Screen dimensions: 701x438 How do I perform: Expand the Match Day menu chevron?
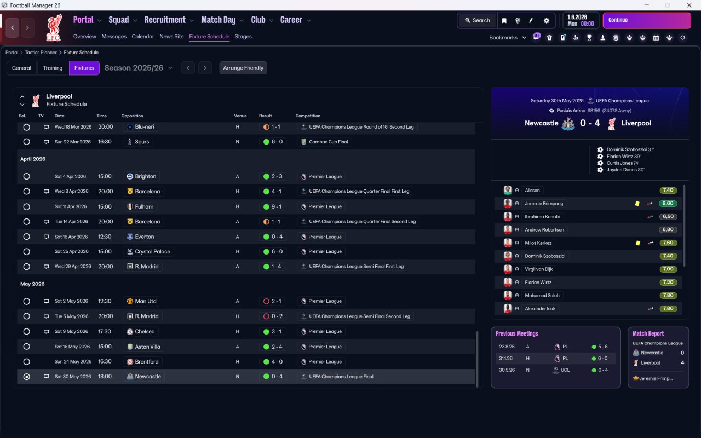(x=242, y=20)
